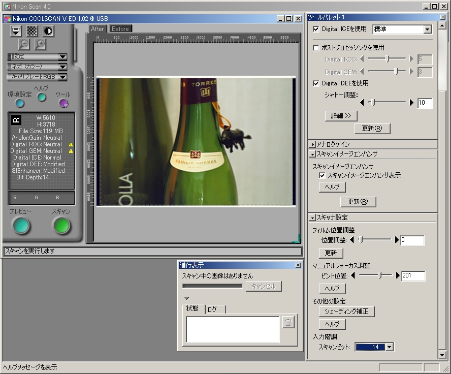Click the checkered autofocus icon
451x374 pixels.
(x=32, y=31)
